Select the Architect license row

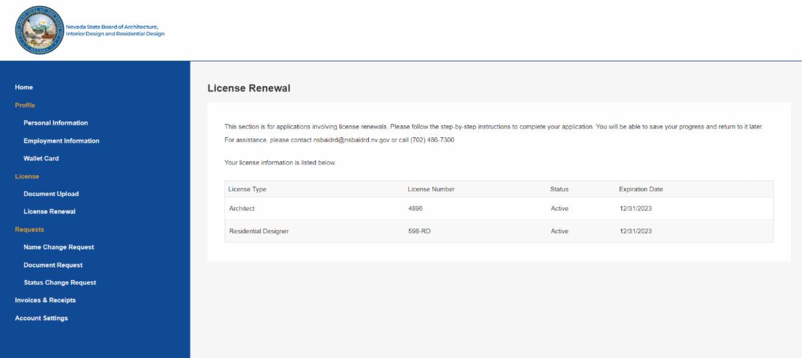tap(499, 209)
